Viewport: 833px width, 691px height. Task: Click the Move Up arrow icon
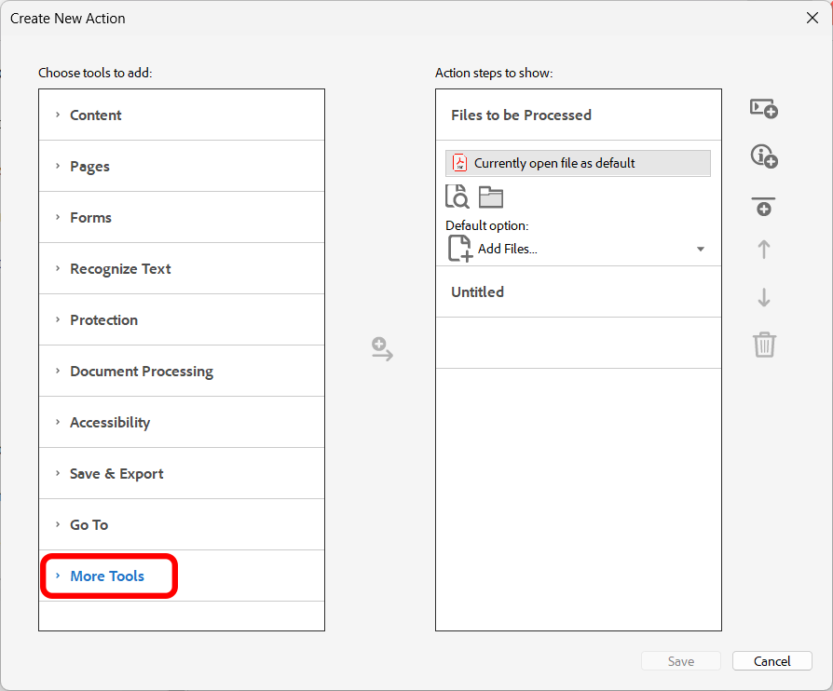click(x=764, y=250)
